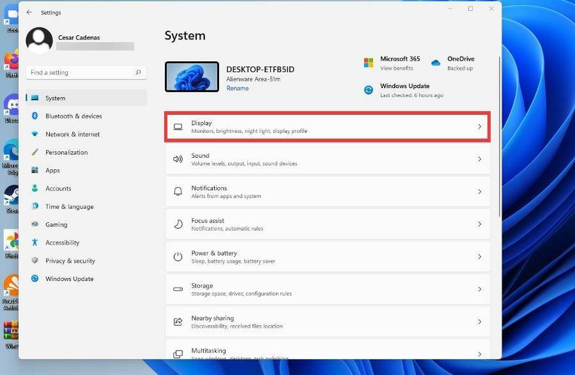The height and width of the screenshot is (375, 575).
Task: Expand the Multitasking row chevron
Action: [480, 353]
